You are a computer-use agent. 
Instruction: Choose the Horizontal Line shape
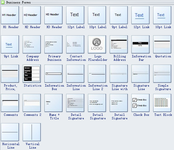click(x=10, y=132)
